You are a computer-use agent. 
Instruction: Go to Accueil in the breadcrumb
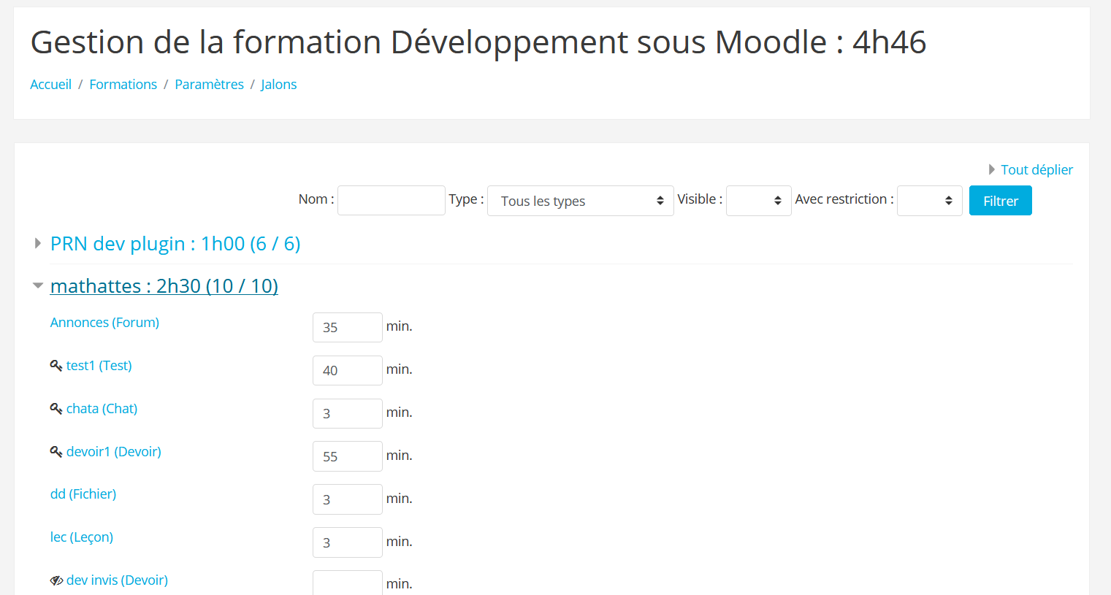[51, 85]
